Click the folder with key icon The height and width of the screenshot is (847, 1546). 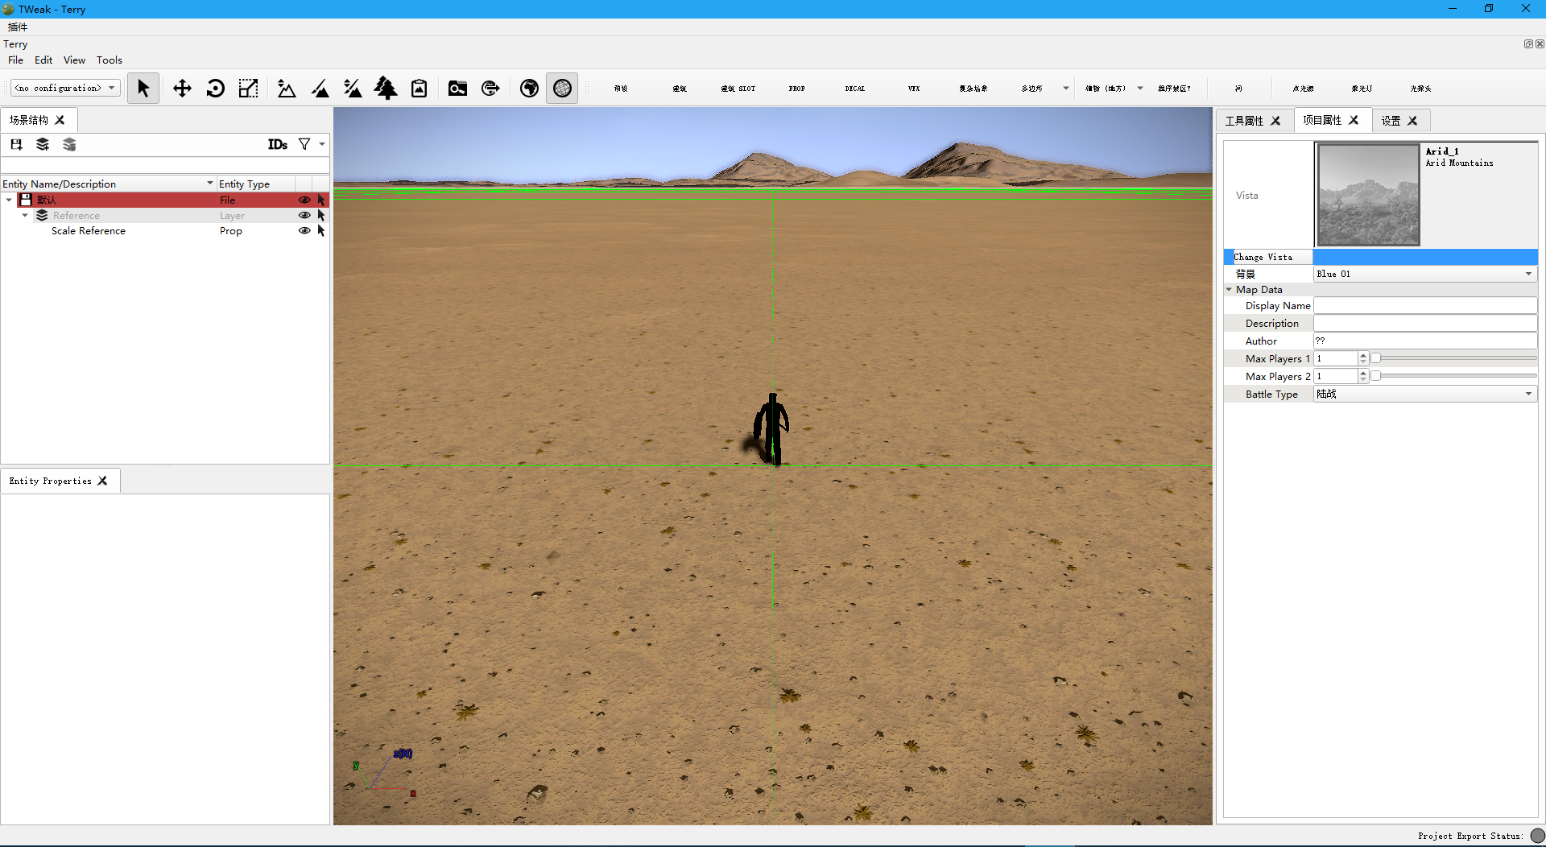pos(457,88)
